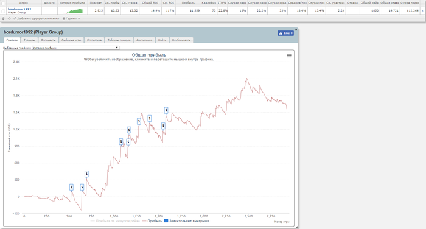Toggle the 'Прибыль' legend series
The image size is (426, 229).
pyautogui.click(x=152, y=221)
